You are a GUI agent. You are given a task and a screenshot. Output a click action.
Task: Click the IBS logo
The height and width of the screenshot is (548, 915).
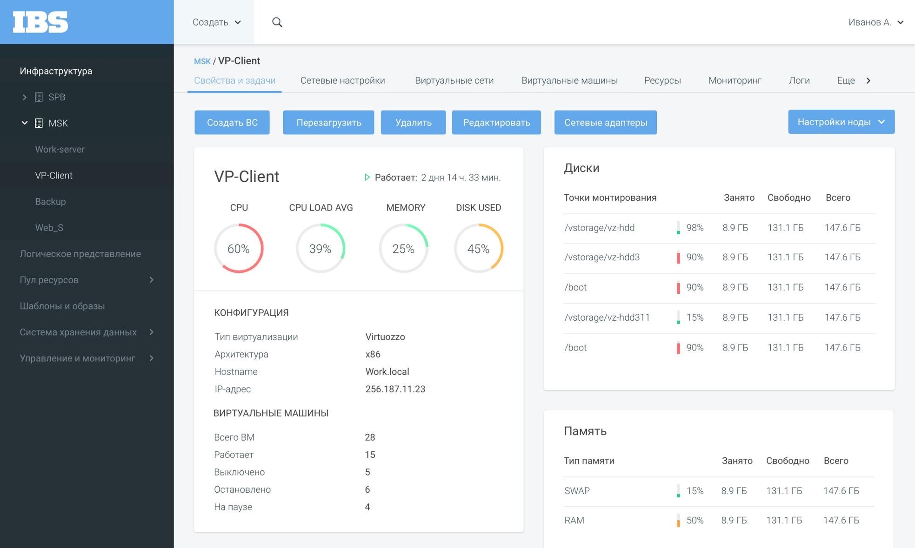click(x=40, y=22)
